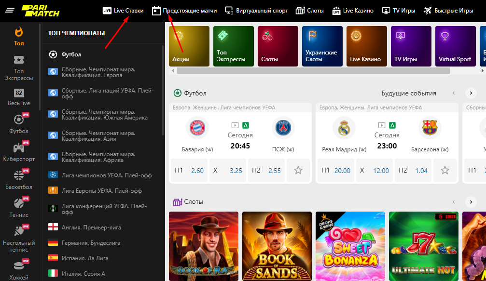Open video stream icon for Реал Мадрид match

tap(382, 125)
